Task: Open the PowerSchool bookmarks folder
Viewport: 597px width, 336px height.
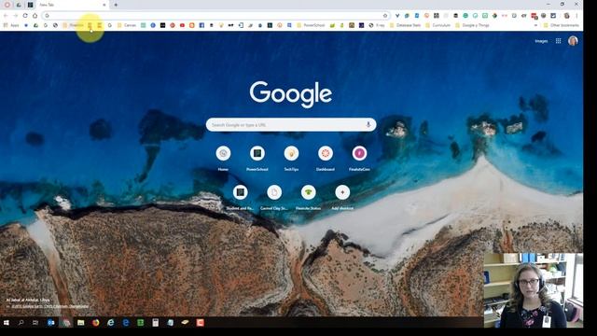Action: click(311, 25)
